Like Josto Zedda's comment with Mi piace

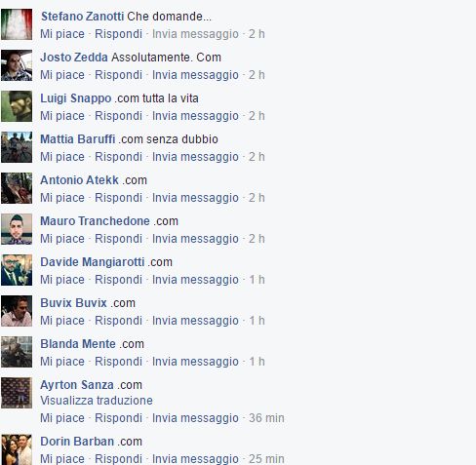(62, 75)
